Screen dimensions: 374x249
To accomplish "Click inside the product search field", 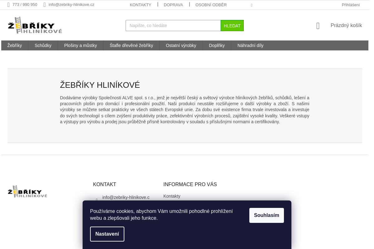I will (173, 26).
